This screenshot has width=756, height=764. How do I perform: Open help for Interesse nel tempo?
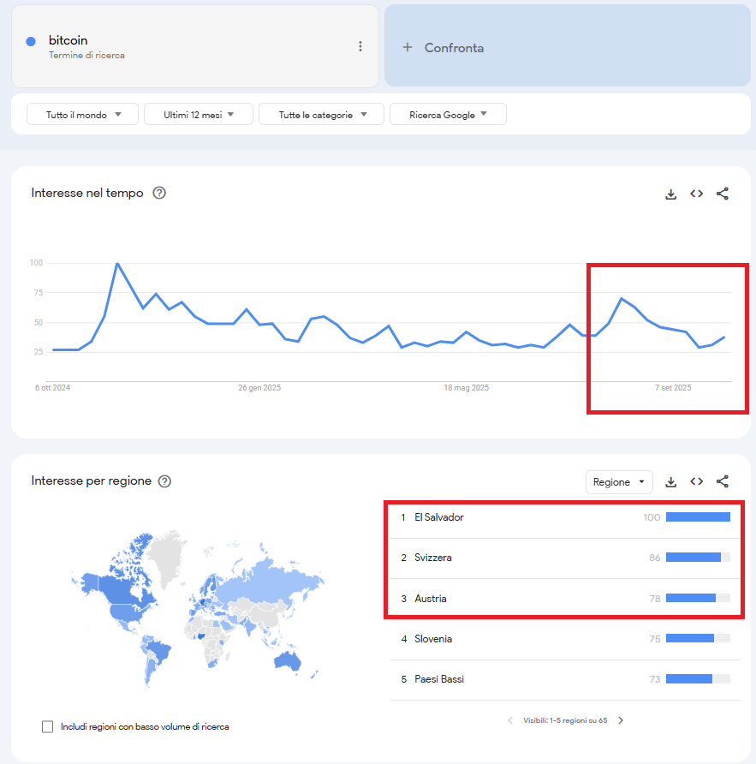pyautogui.click(x=159, y=193)
